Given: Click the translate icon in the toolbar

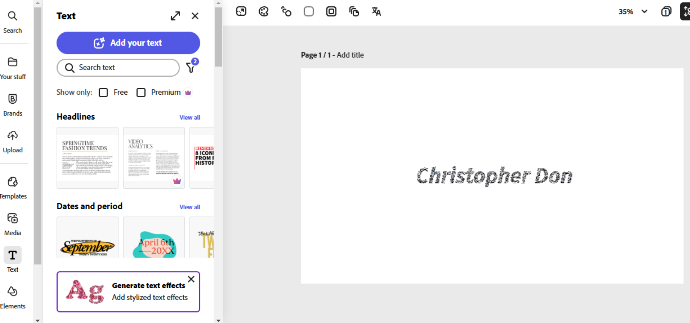Looking at the screenshot, I should click(x=376, y=11).
